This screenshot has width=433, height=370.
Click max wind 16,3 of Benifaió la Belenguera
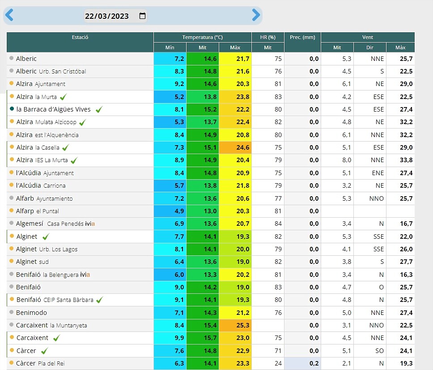coord(400,275)
